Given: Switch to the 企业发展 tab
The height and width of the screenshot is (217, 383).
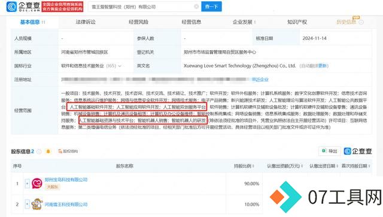Looking at the screenshot, I should click(242, 22).
